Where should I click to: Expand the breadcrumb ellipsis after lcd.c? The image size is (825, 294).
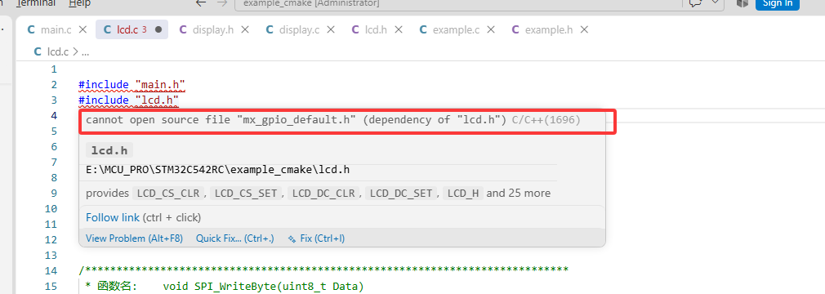click(x=85, y=51)
